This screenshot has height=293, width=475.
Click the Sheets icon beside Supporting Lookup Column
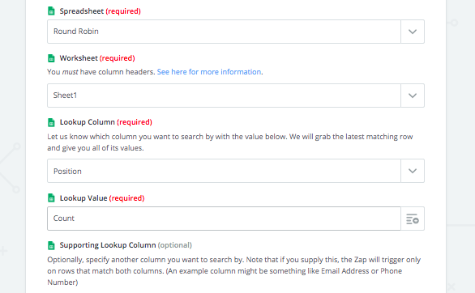51,245
